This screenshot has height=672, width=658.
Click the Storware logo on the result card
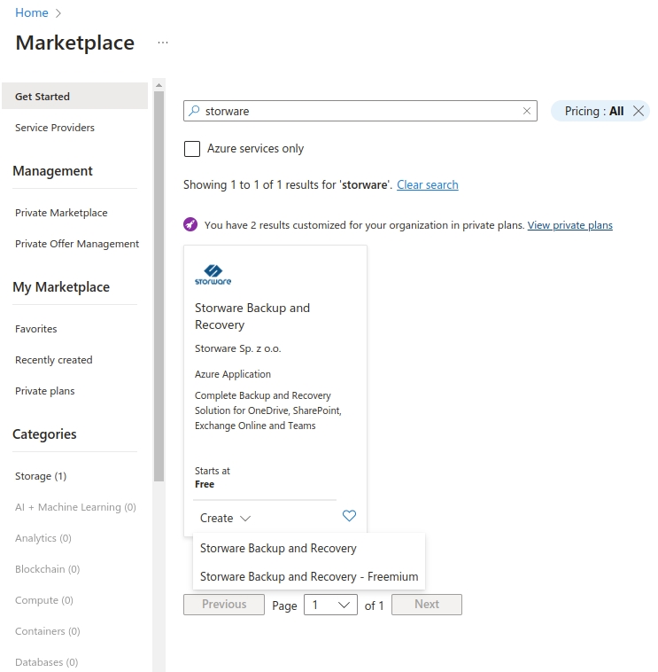coord(213,275)
